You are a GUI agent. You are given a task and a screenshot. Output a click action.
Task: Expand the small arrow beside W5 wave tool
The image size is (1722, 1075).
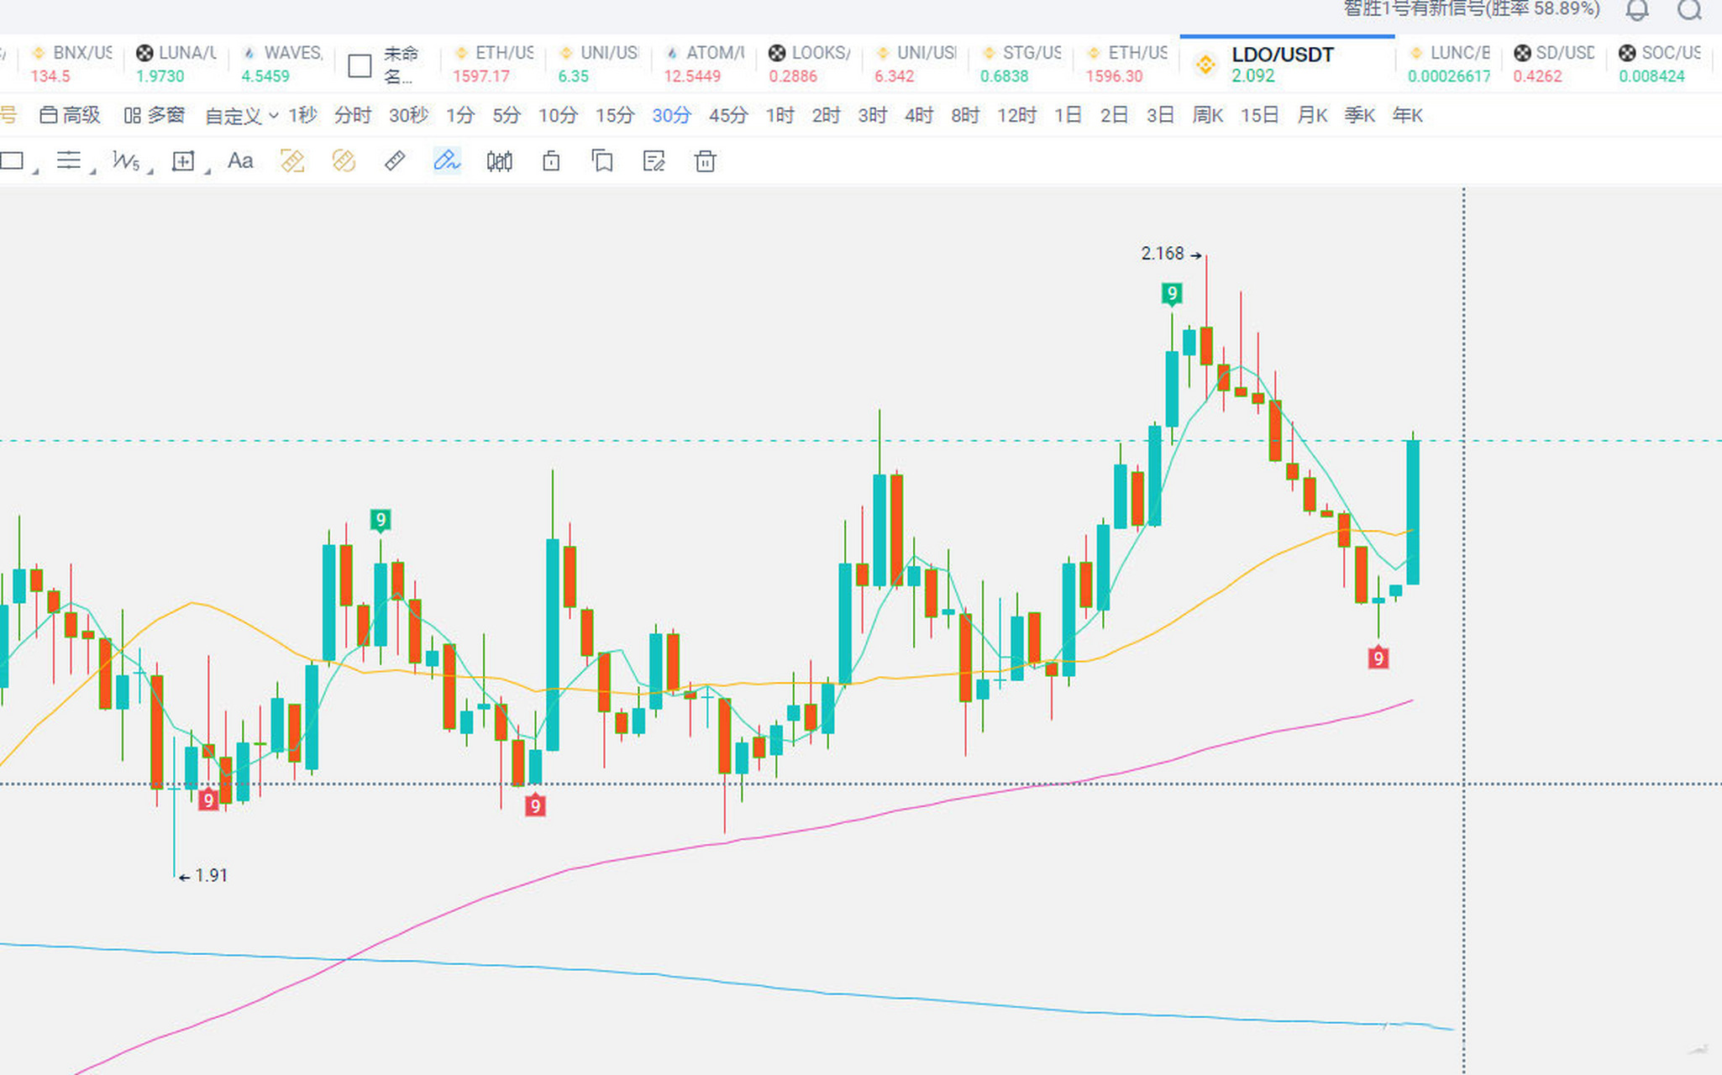tap(150, 171)
